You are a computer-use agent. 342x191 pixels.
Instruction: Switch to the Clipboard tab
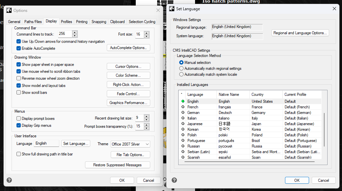(x=117, y=22)
